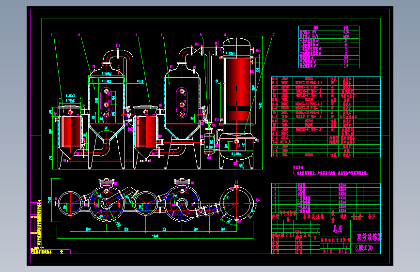Select the 备注 column header
This screenshot has width=420, height=272.
coord(372,216)
